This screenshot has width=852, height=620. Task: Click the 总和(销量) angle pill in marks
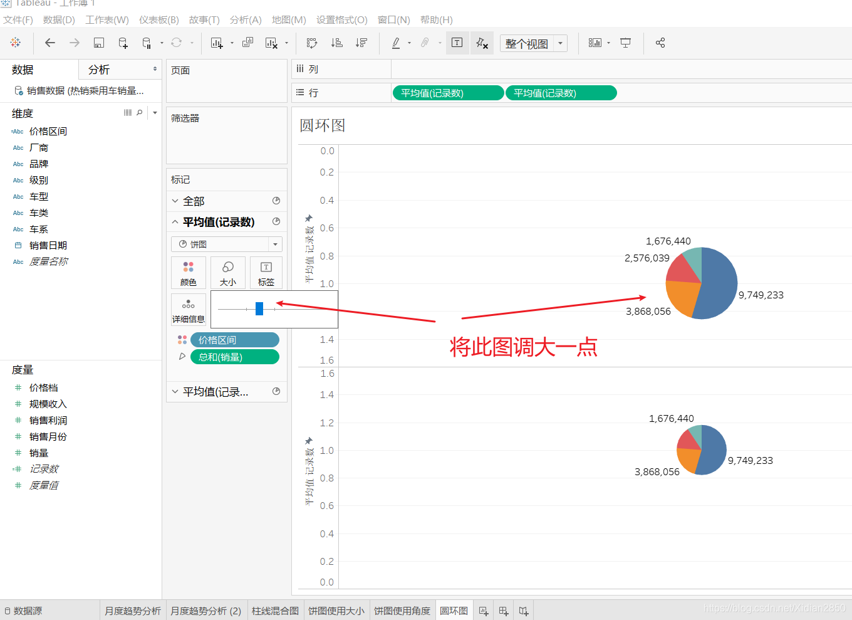(x=235, y=357)
